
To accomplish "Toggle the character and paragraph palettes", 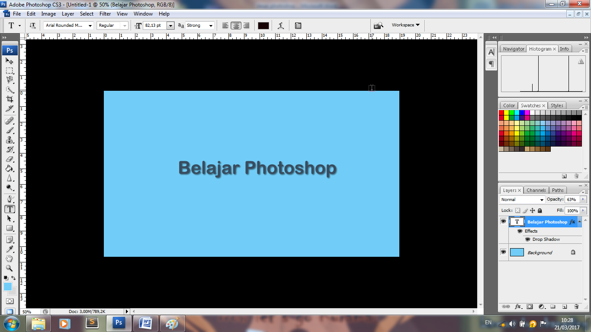I will 298,26.
